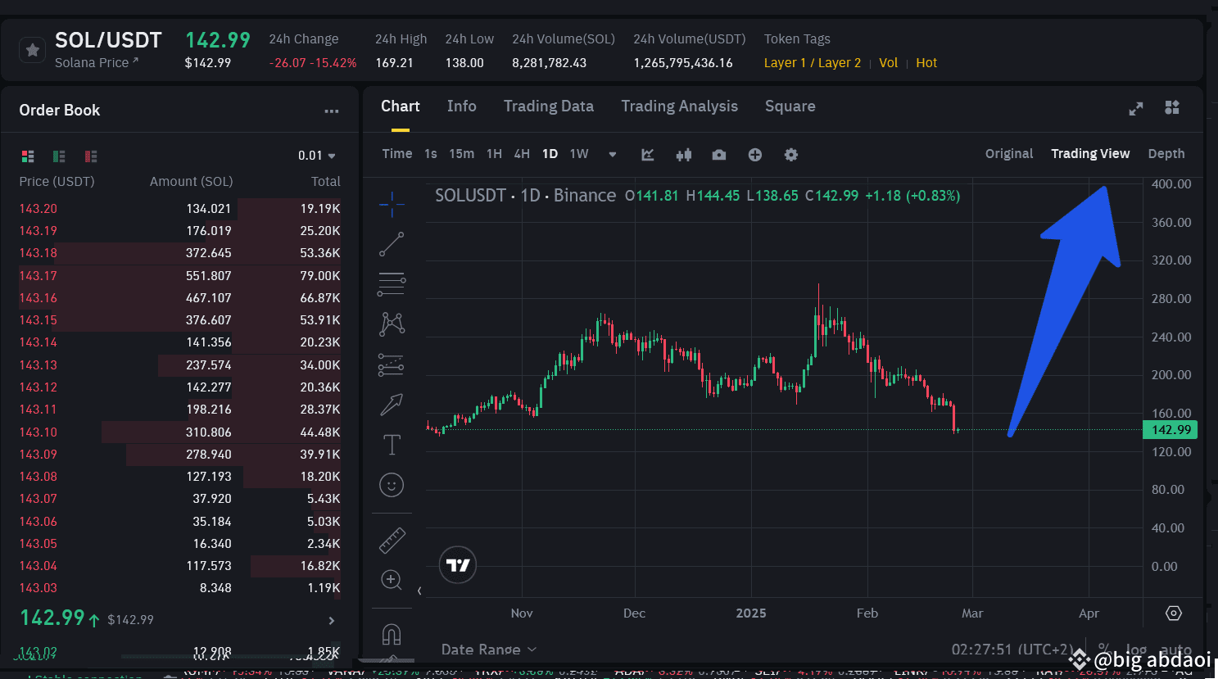Viewport: 1218px width, 679px height.
Task: Click the 551.807 amount in order book
Action: (x=208, y=276)
